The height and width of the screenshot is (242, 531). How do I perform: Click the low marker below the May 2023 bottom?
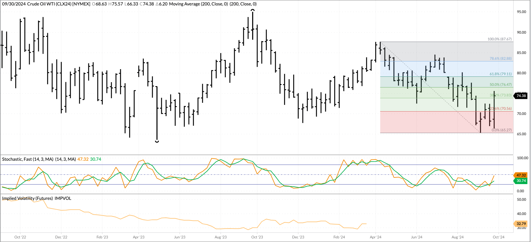point(157,141)
